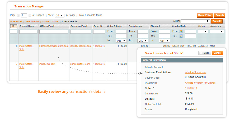Viewport: 235px width, 119px height.
Task: Open order 145000013 in the table
Action: pos(99,46)
